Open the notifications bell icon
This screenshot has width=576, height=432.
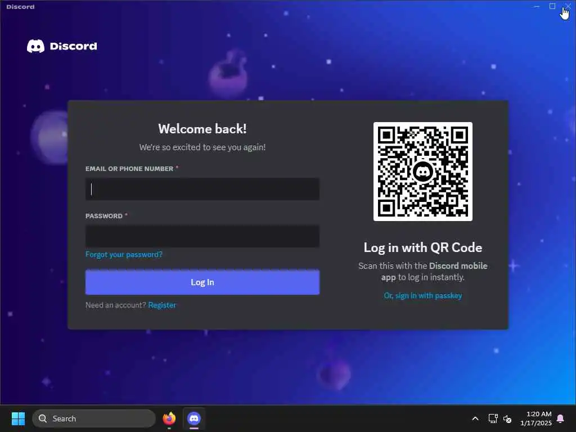[x=561, y=418]
